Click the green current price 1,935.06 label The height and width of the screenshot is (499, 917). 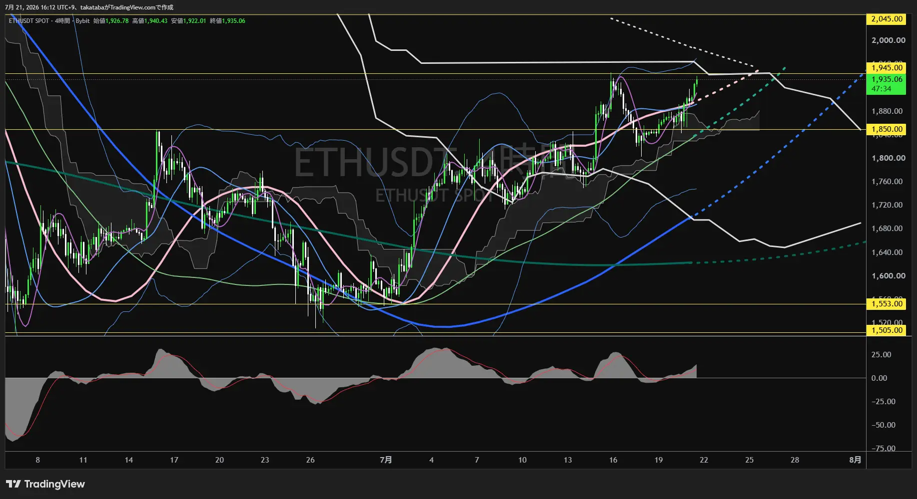887,84
